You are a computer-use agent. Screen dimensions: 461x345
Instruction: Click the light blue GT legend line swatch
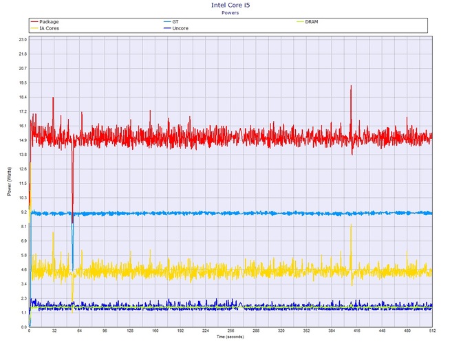coord(167,22)
